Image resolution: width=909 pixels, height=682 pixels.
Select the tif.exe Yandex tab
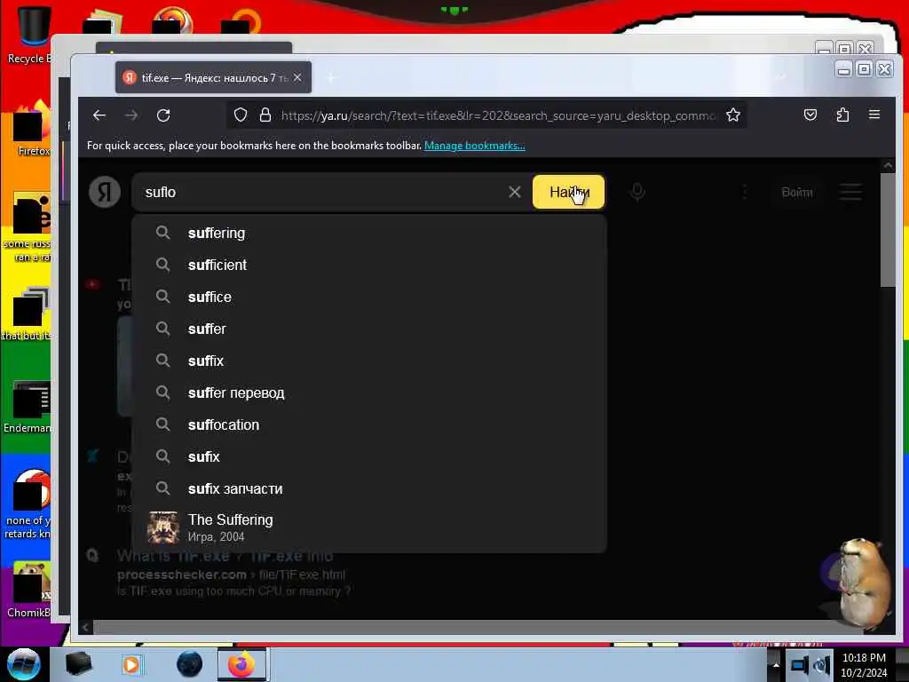point(213,78)
